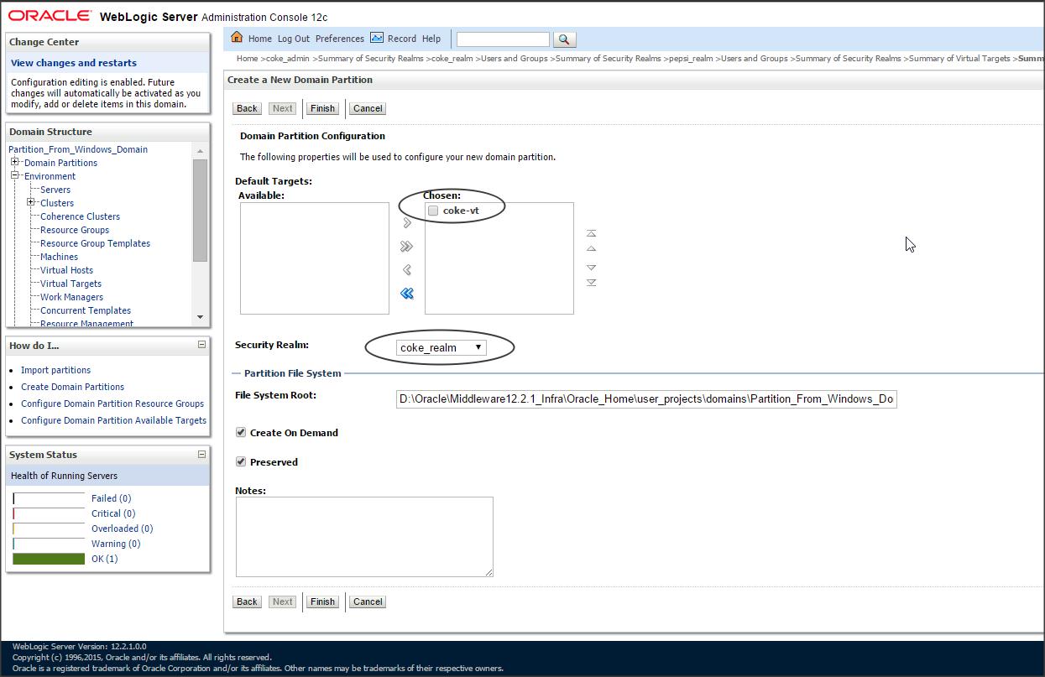The image size is (1045, 677).
Task: Move chosen item down one position
Action: pos(591,268)
